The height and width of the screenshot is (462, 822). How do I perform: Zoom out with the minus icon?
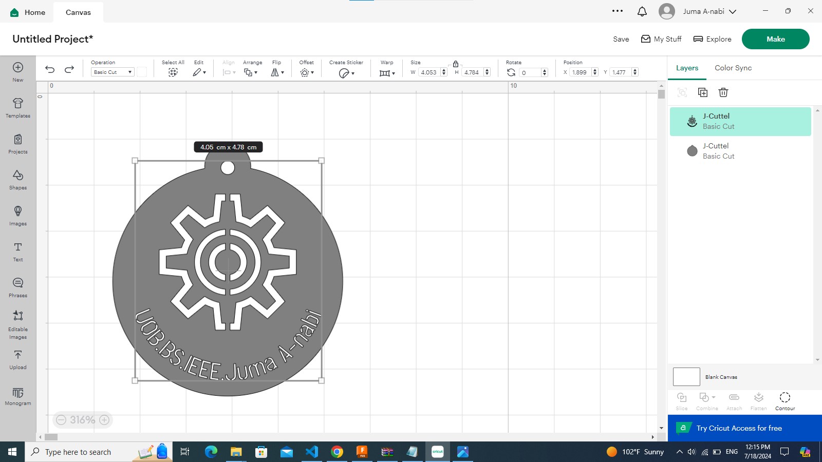coord(61,420)
